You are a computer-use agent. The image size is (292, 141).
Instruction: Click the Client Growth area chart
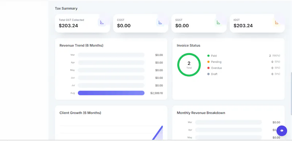click(x=111, y=133)
